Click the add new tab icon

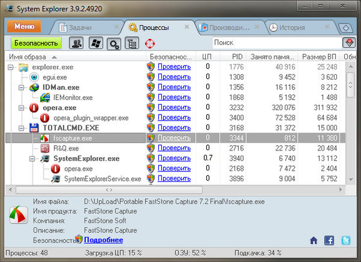coord(345,28)
